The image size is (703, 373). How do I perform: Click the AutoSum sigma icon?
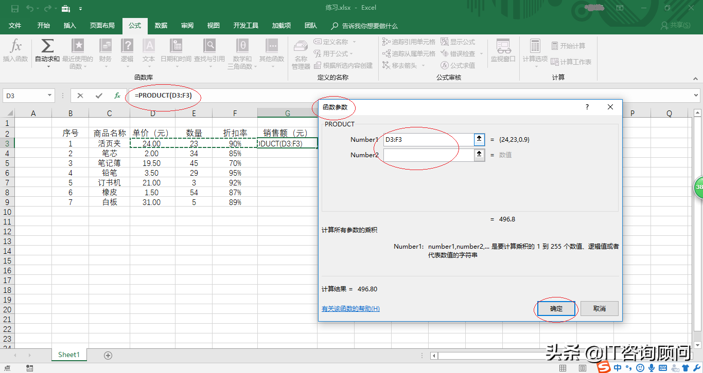[x=47, y=46]
